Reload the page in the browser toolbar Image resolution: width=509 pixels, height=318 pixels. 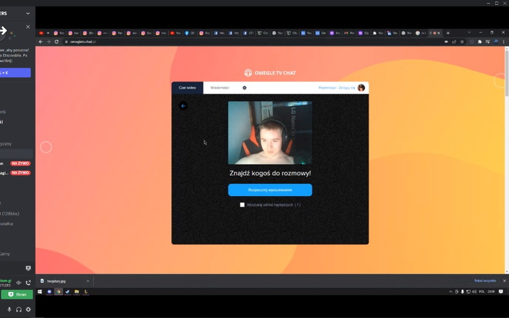click(56, 42)
